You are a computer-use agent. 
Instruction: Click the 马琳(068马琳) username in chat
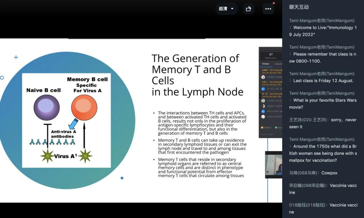(303, 173)
